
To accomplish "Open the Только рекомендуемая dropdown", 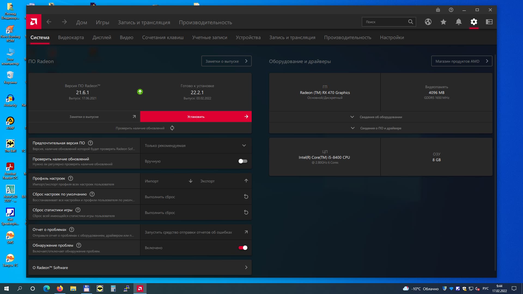I will click(x=196, y=146).
